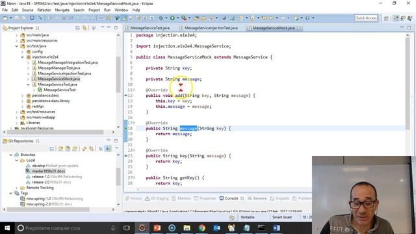This screenshot has width=416, height=234.
Task: Open the Navigate menu
Action: click(62, 10)
